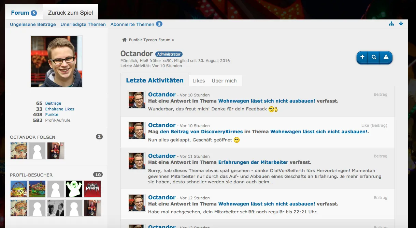Open the search magnifier icon button
416x228 pixels.
tap(374, 57)
